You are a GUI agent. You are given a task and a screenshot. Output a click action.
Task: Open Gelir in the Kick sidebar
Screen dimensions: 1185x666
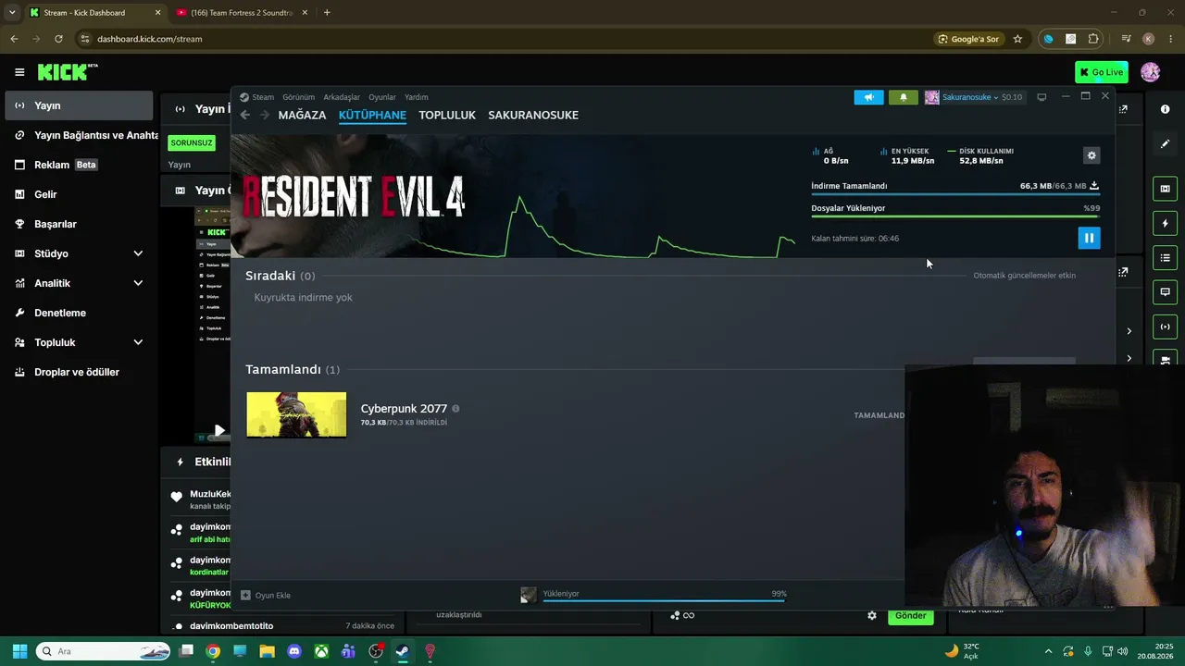[79, 194]
